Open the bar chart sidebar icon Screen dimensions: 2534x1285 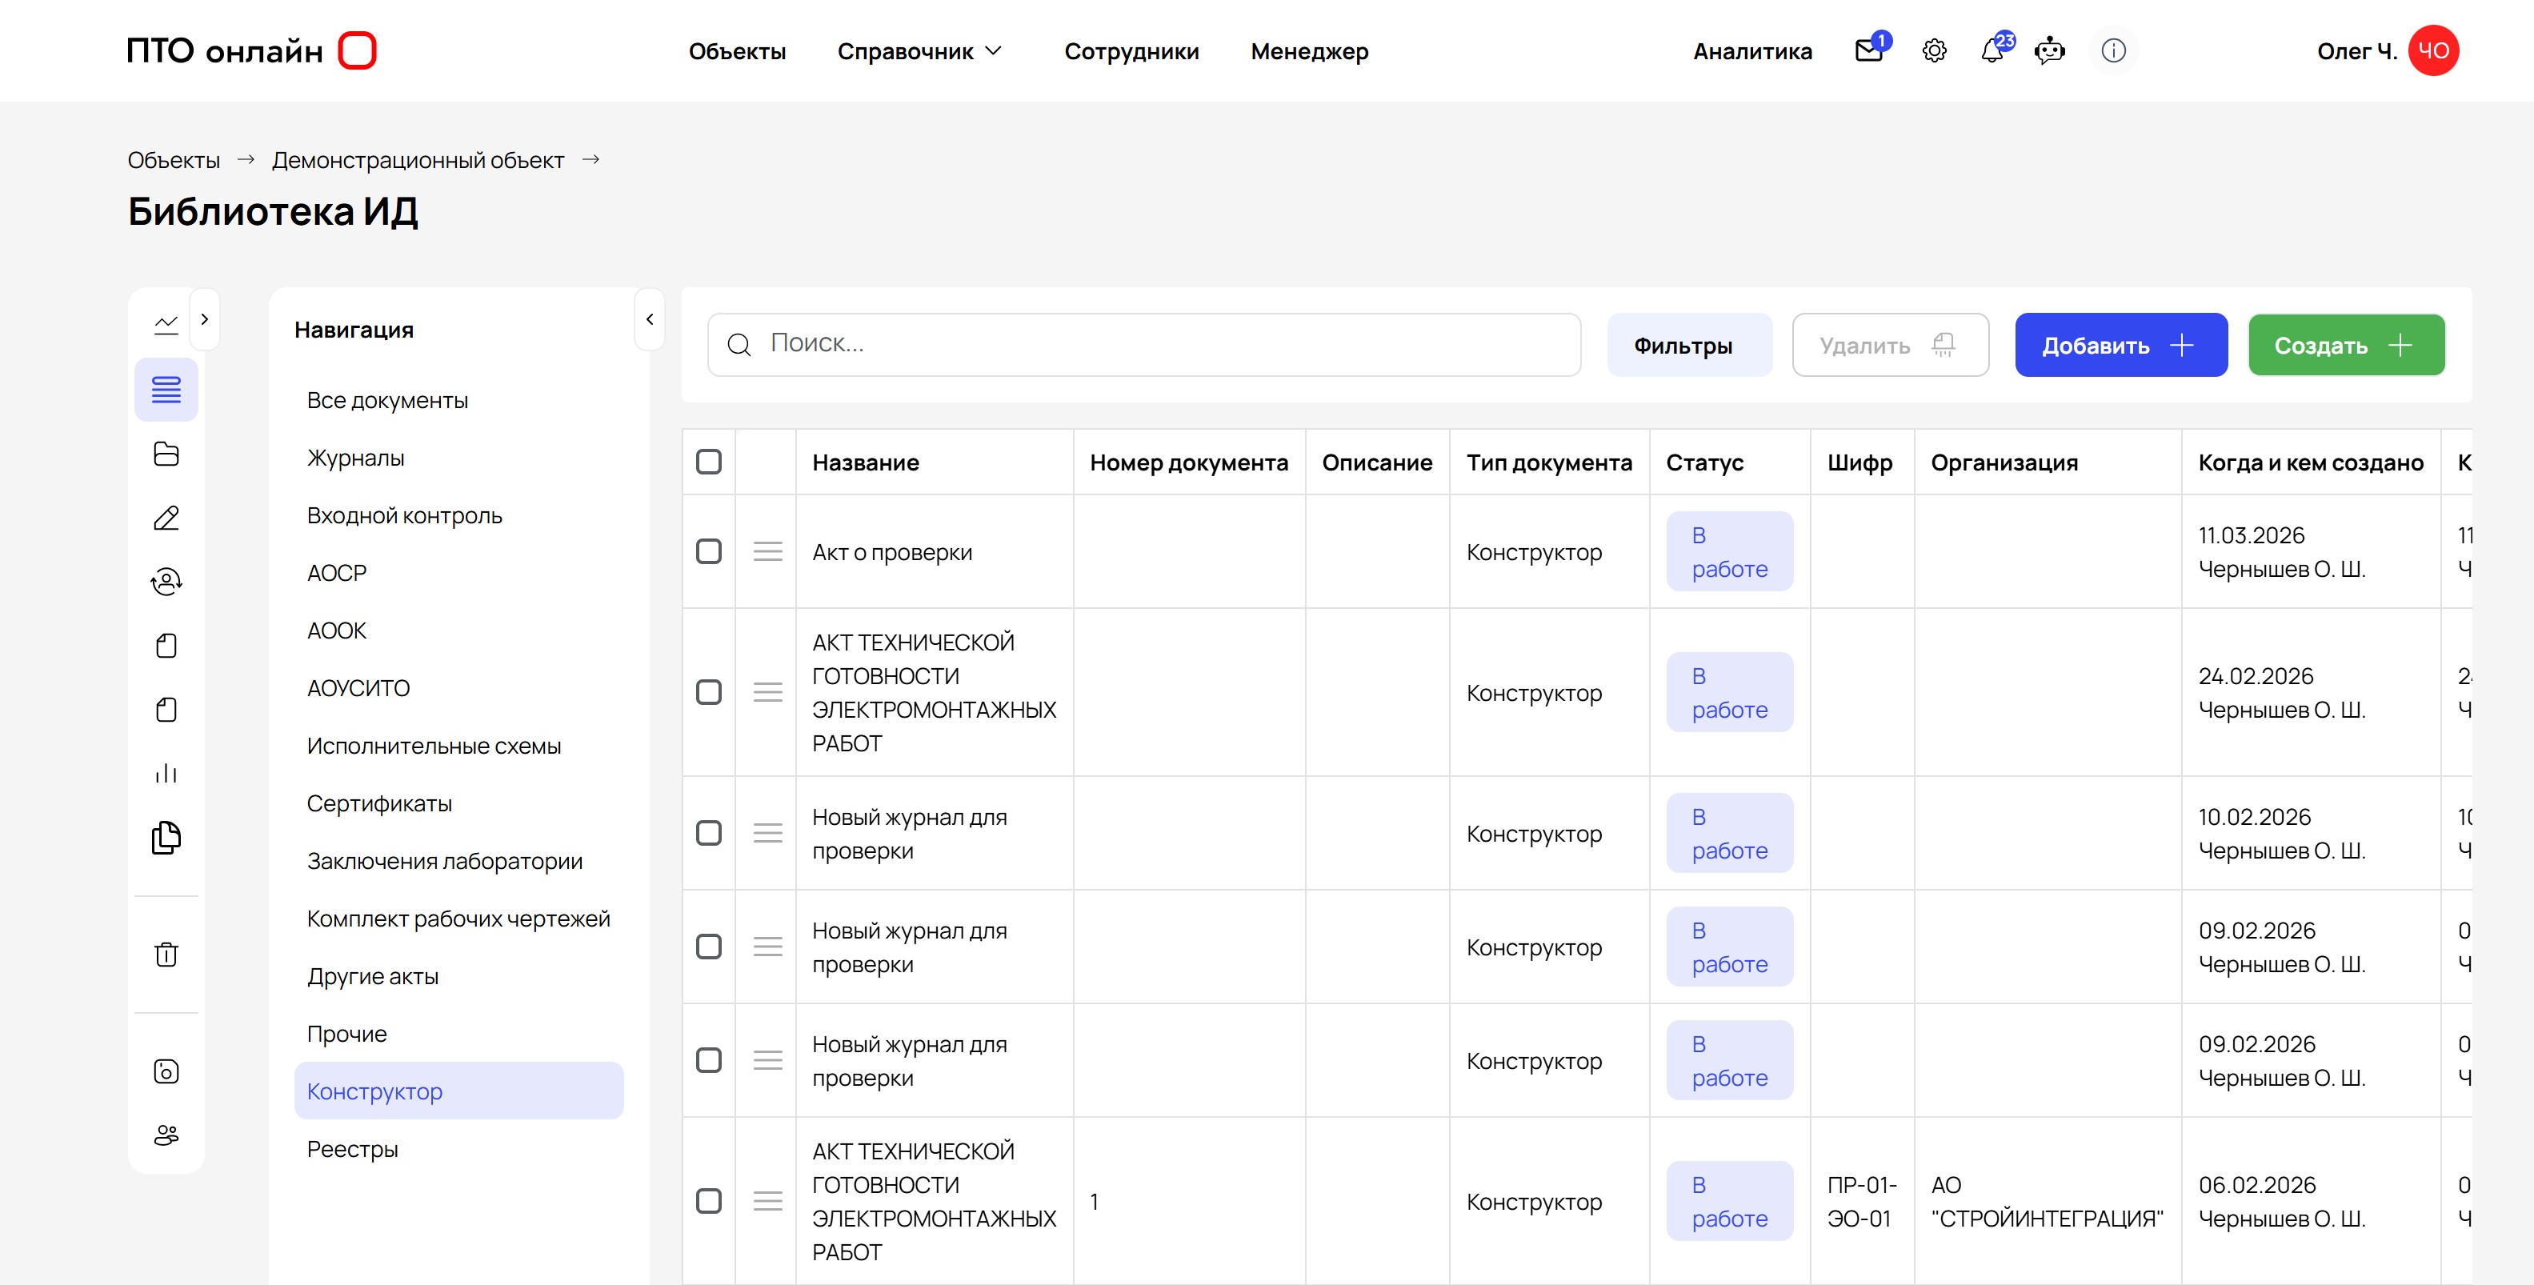tap(166, 774)
